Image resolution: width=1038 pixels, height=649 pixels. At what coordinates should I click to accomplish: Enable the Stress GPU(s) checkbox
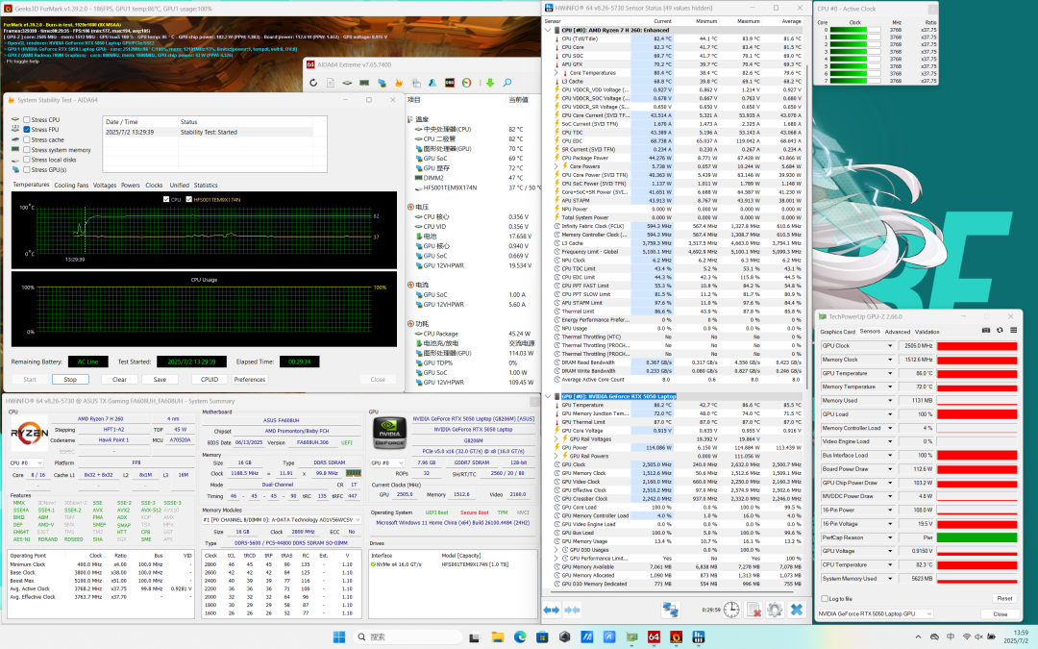27,169
